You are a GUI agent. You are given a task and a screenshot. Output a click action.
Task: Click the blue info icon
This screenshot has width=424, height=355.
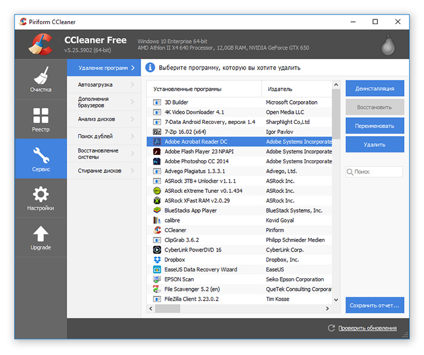click(150, 68)
